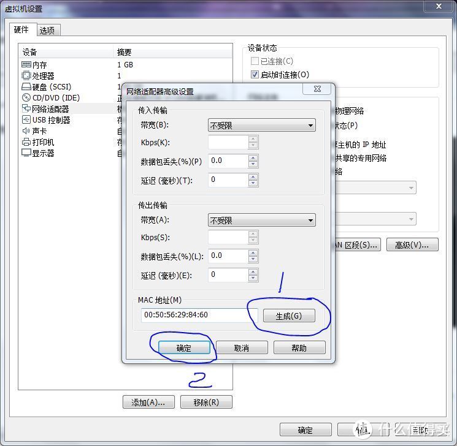The height and width of the screenshot is (446, 457).
Task: Click outgoing Kbps(S) input field
Action: coord(228,237)
